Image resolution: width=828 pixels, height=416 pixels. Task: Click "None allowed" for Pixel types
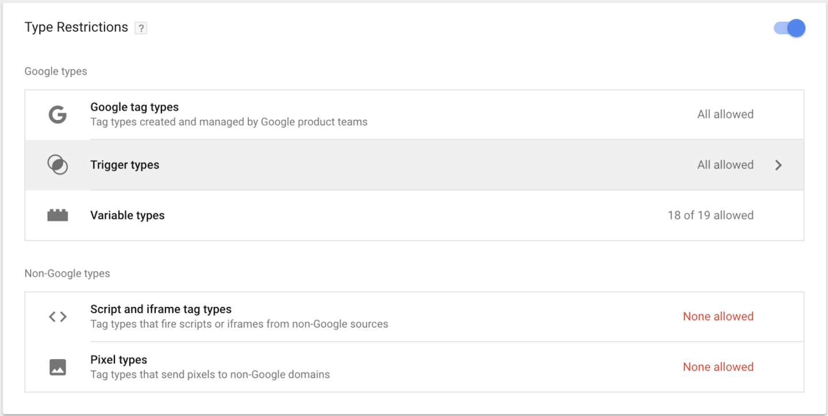pos(718,367)
